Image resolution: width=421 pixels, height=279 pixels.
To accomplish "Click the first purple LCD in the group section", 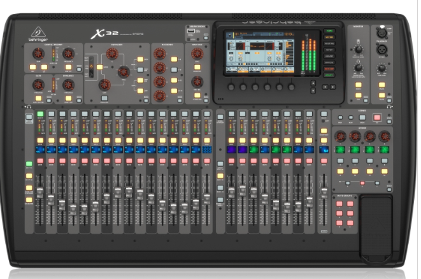I will (231, 150).
